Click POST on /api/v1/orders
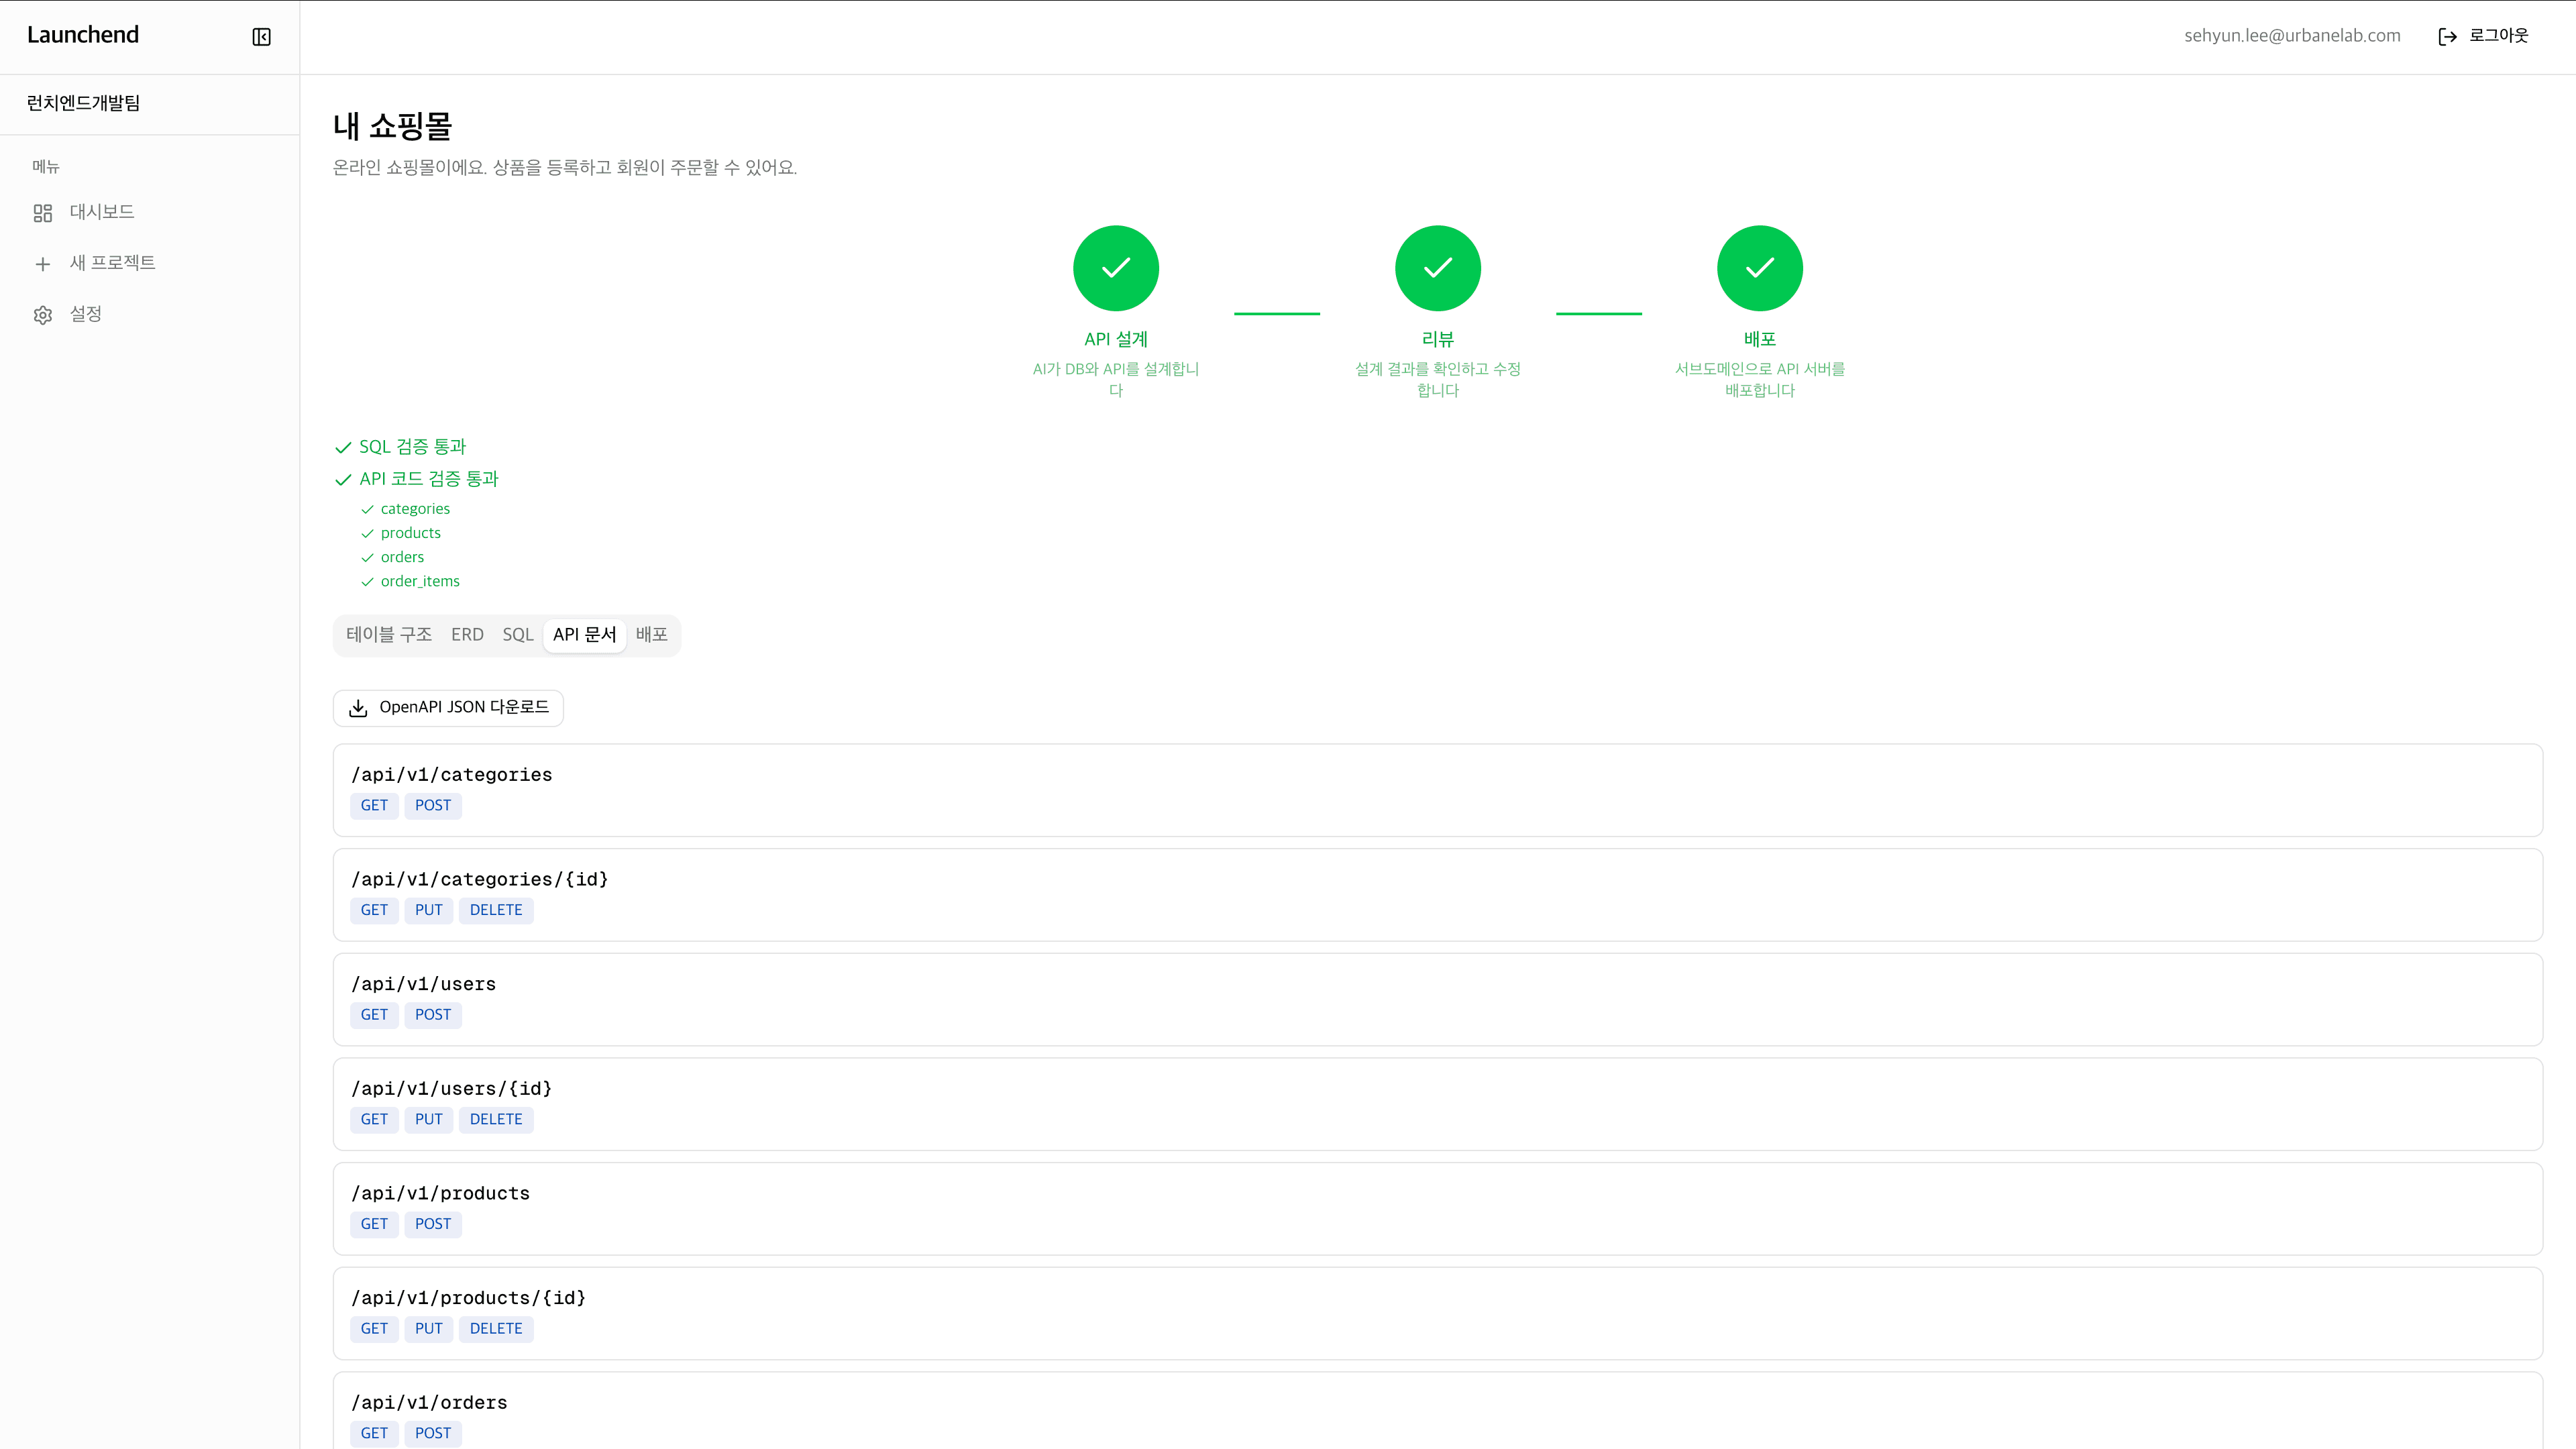The image size is (2576, 1449). click(x=433, y=1434)
